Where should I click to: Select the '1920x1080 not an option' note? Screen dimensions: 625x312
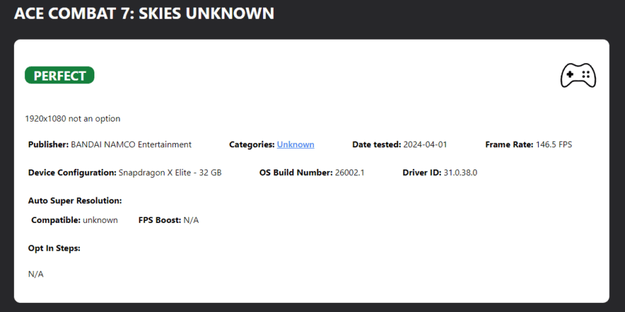coord(72,119)
